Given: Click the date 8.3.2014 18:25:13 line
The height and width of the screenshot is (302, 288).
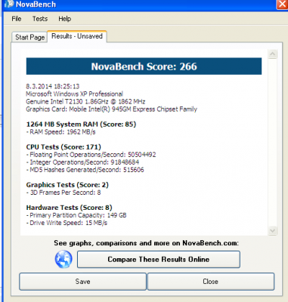Looking at the screenshot, I should tap(53, 87).
